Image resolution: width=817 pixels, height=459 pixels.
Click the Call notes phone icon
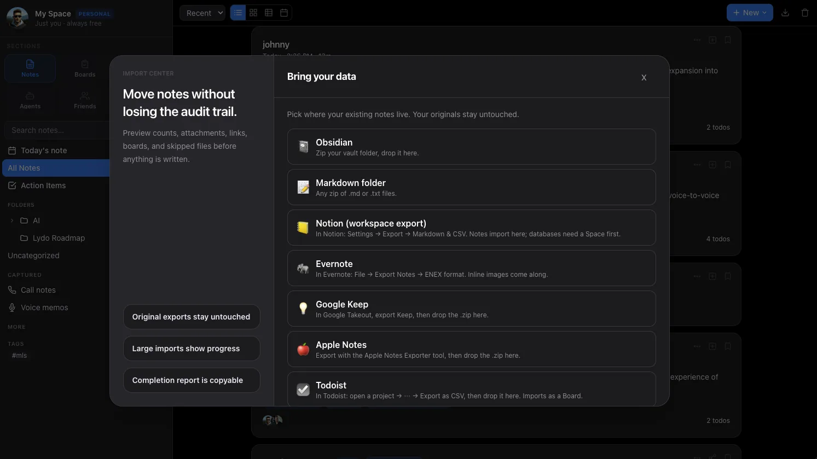[x=12, y=290]
